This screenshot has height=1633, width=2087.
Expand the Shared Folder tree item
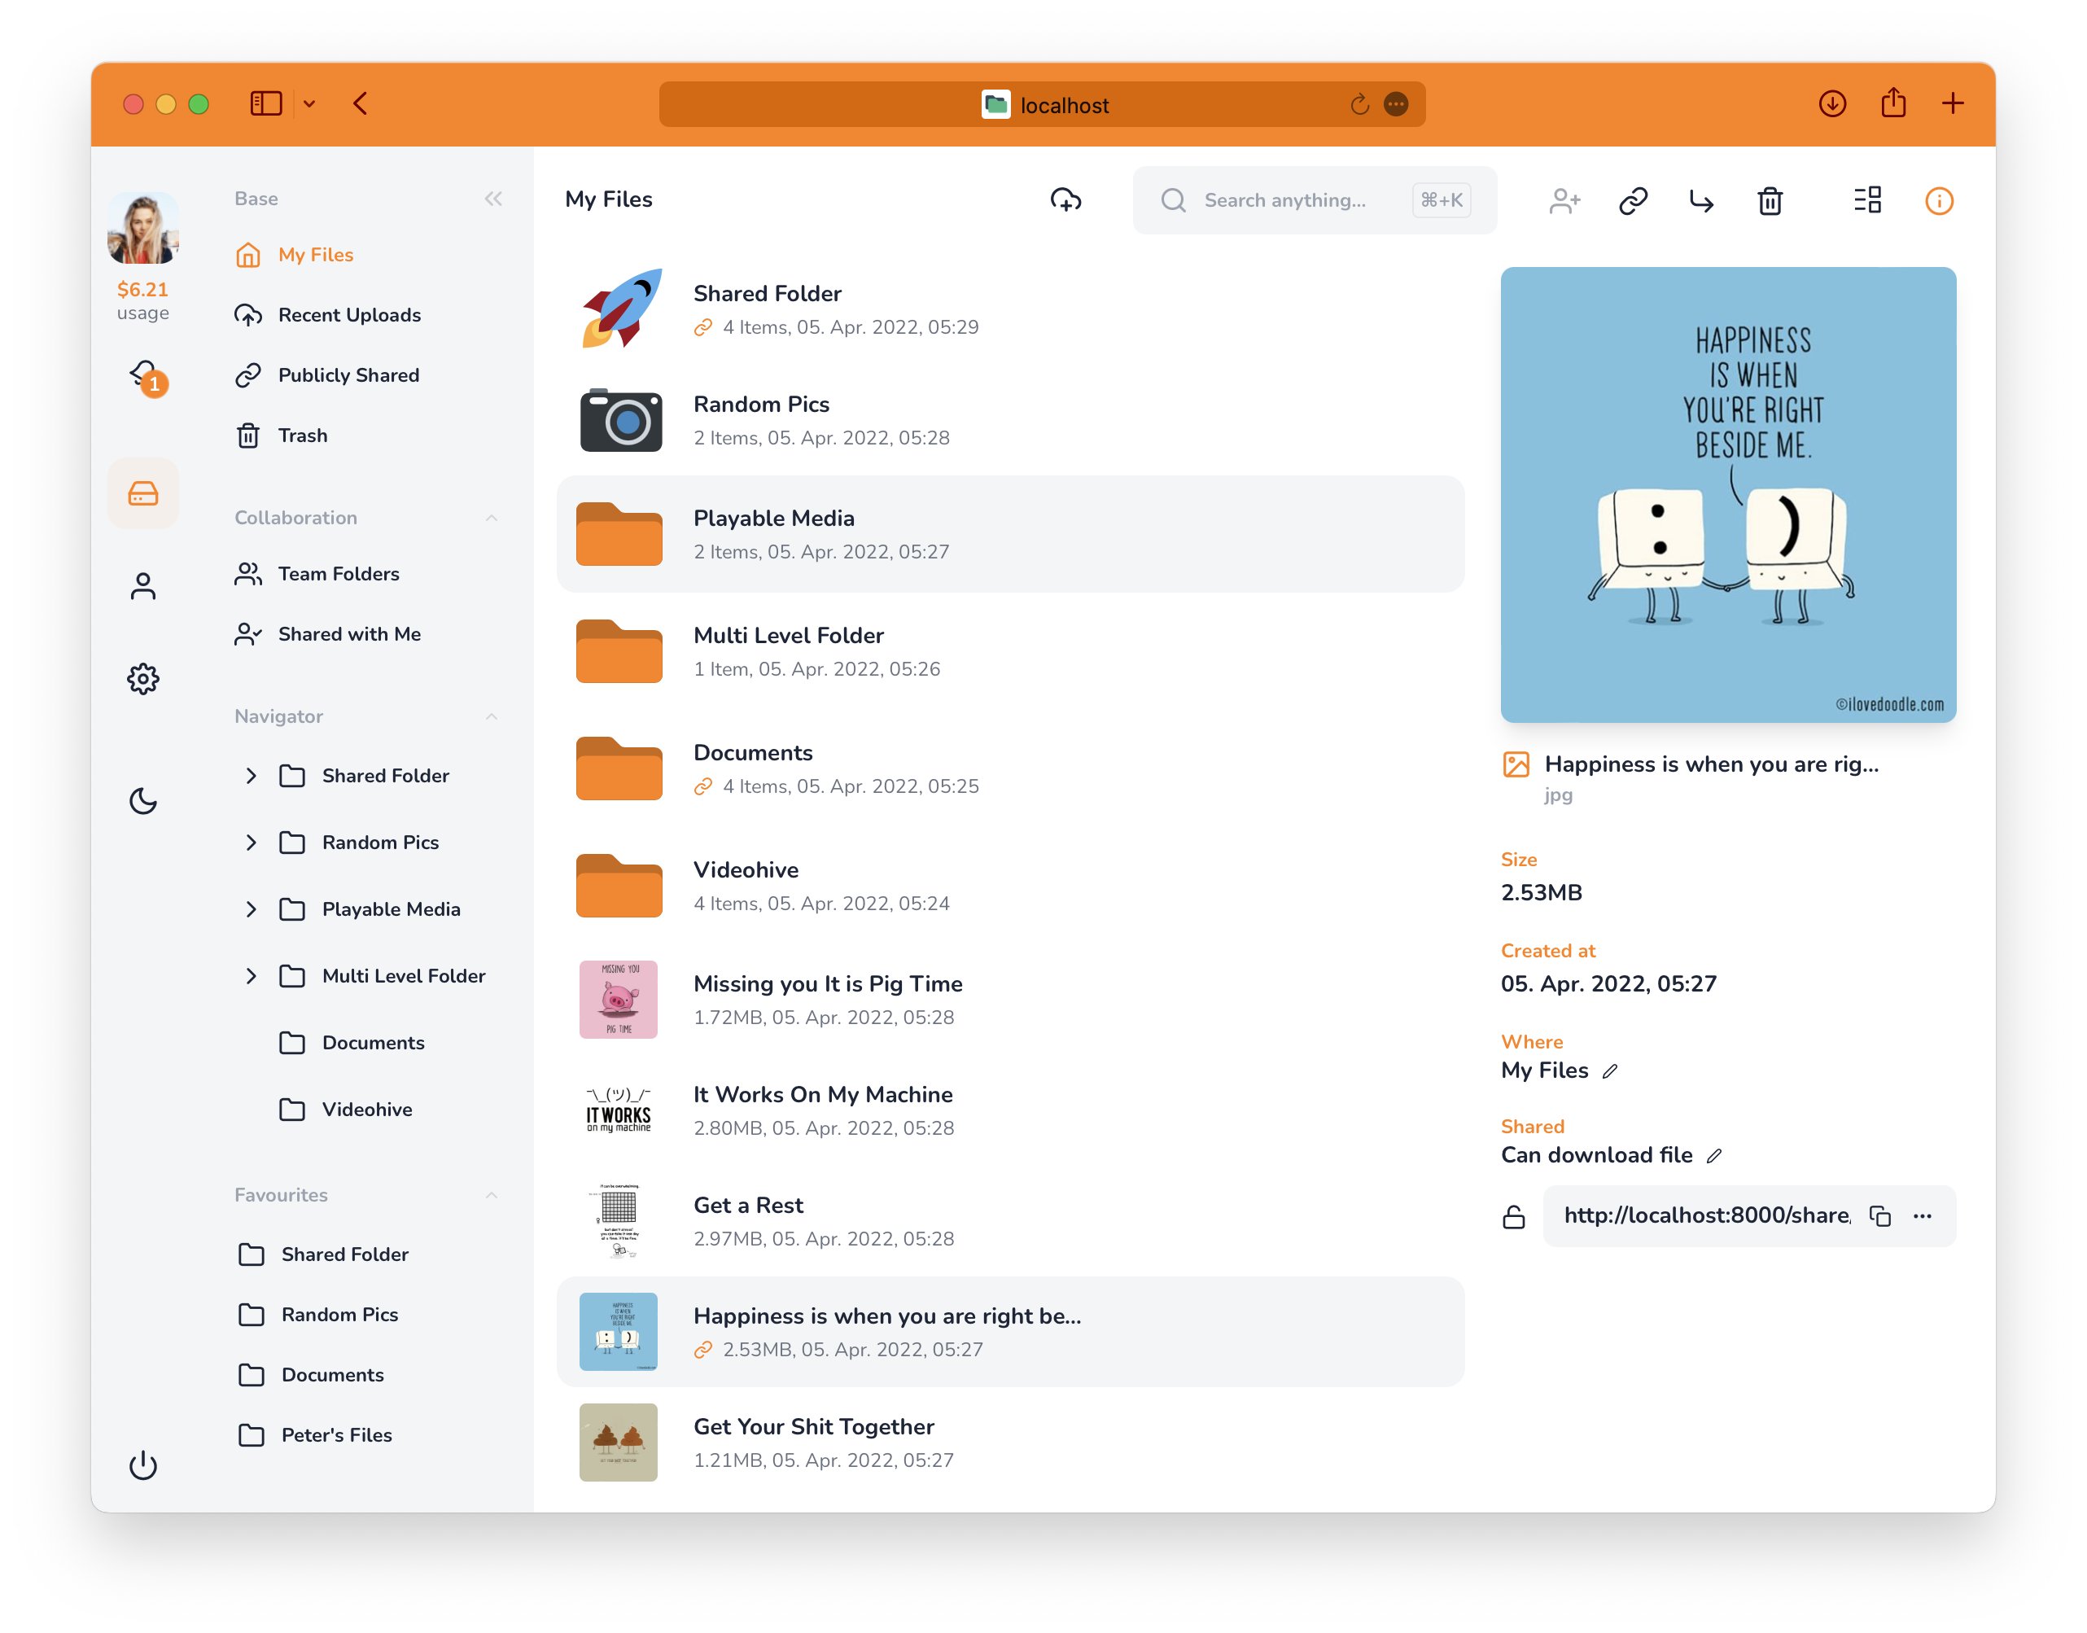click(x=252, y=775)
